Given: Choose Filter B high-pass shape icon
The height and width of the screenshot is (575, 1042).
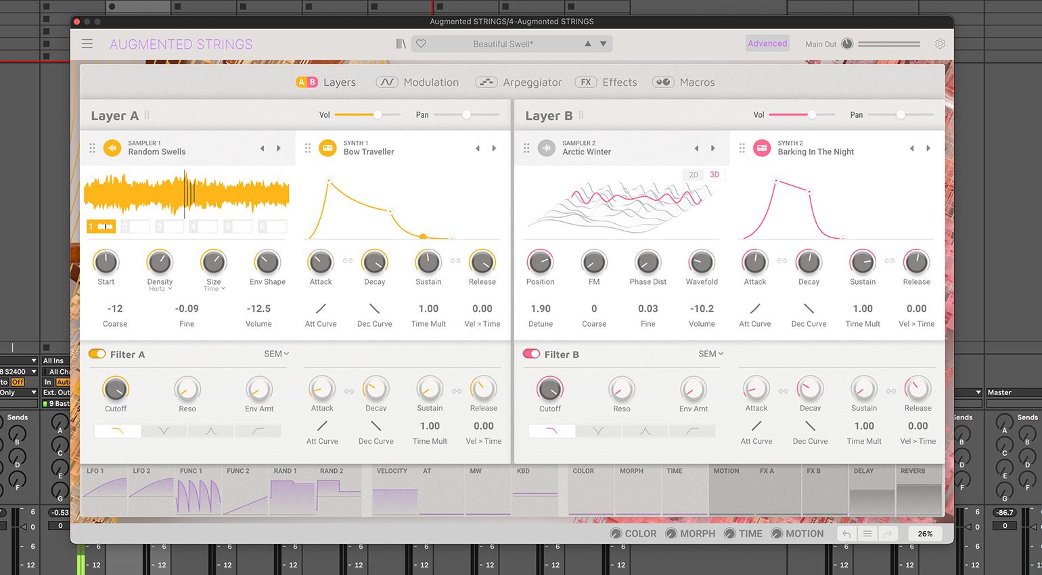Looking at the screenshot, I should (692, 431).
